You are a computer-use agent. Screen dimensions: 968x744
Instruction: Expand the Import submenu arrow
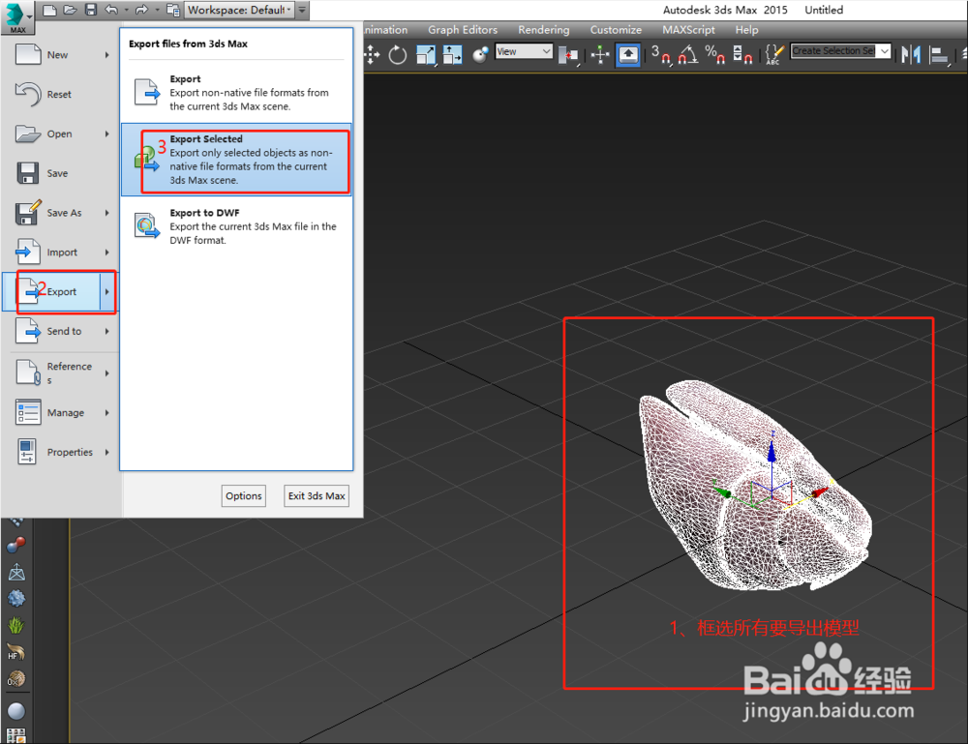tap(107, 253)
